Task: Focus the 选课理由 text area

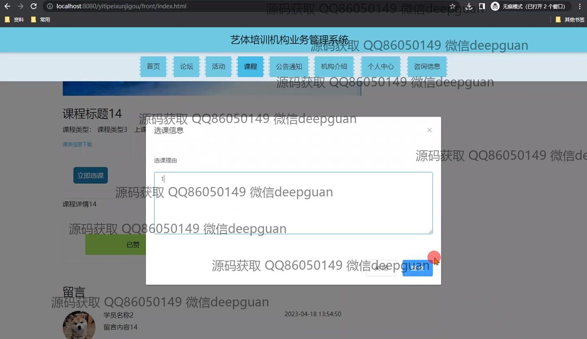Action: tap(293, 203)
